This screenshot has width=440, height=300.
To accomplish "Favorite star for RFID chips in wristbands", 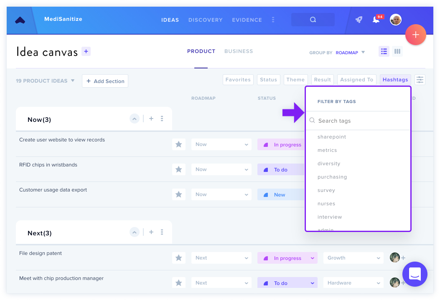I will point(179,169).
